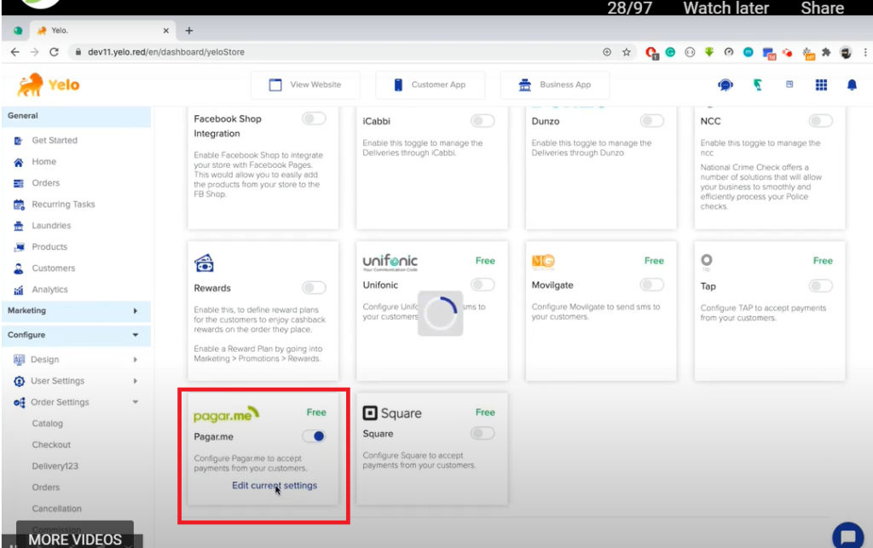The image size is (873, 548).
Task: Click the Design icon in sidebar
Action: [x=19, y=360]
